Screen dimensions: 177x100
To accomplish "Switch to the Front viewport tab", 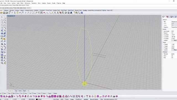I will tap(20, 91).
